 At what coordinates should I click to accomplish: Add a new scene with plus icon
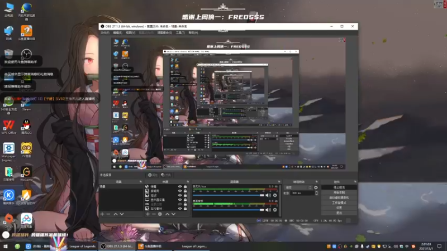pos(102,214)
